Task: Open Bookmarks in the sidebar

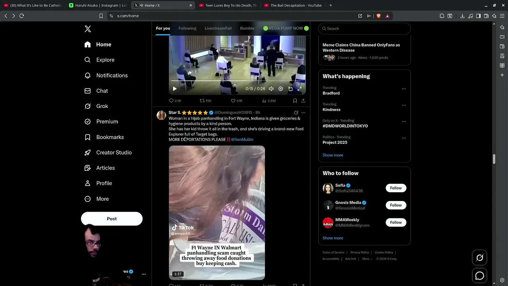Action: coord(104,137)
